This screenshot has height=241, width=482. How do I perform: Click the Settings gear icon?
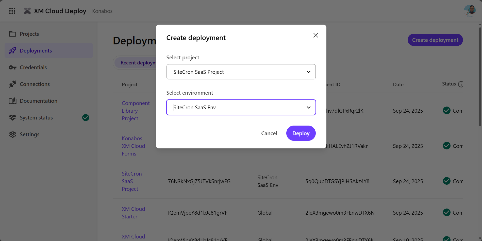pos(12,134)
